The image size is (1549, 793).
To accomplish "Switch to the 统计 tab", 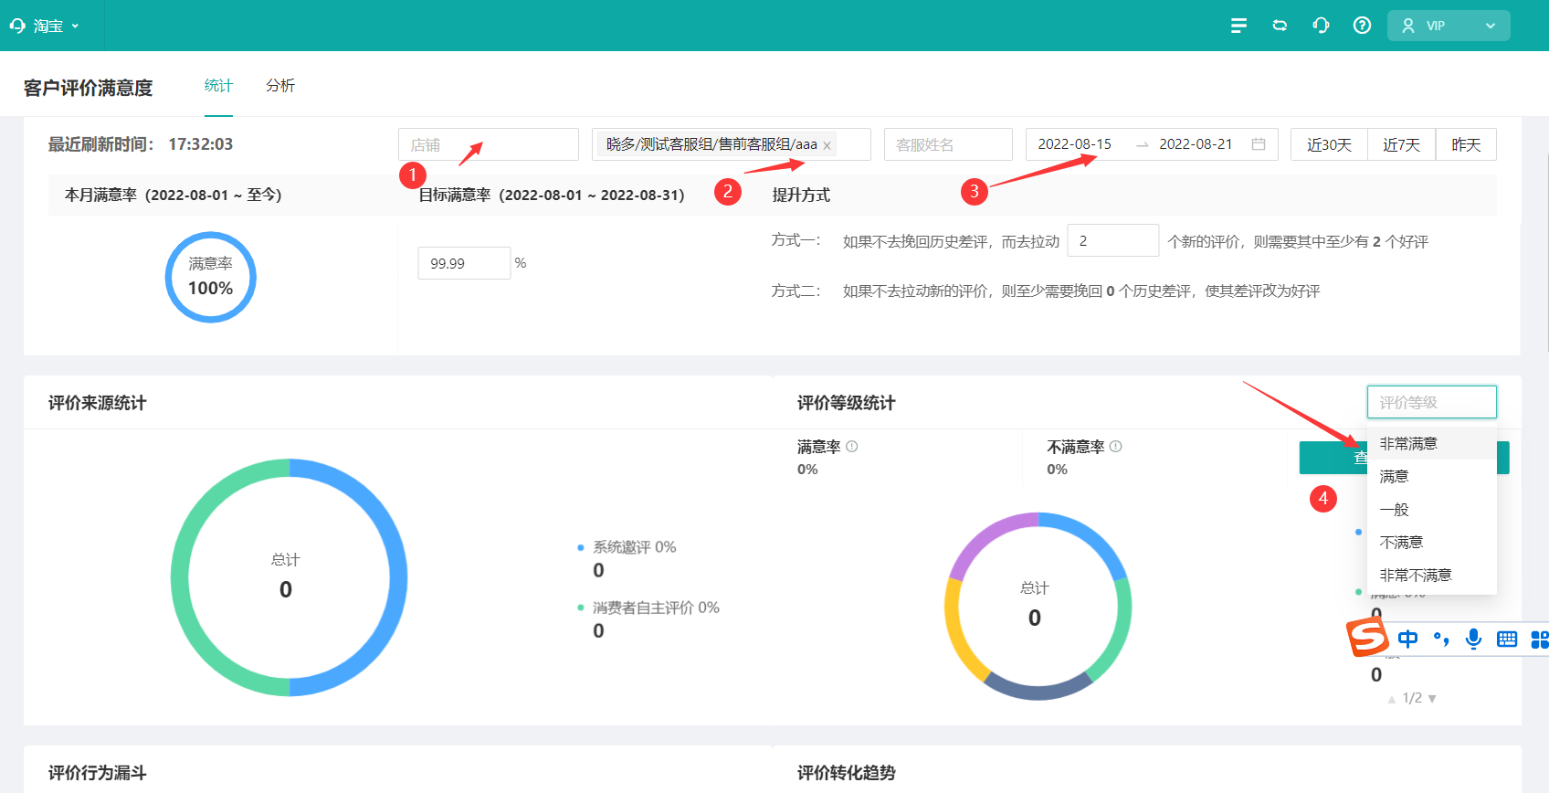I will (218, 85).
